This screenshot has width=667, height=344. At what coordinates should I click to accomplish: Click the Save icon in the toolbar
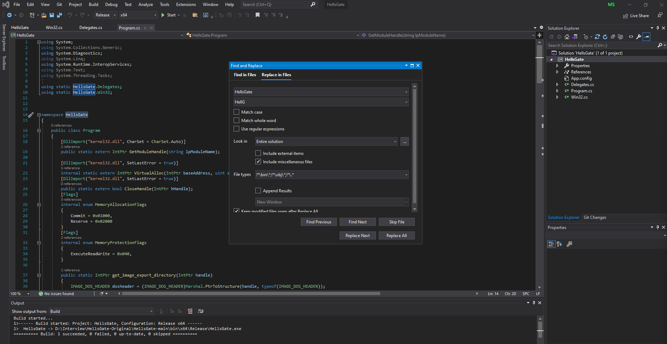pos(52,15)
